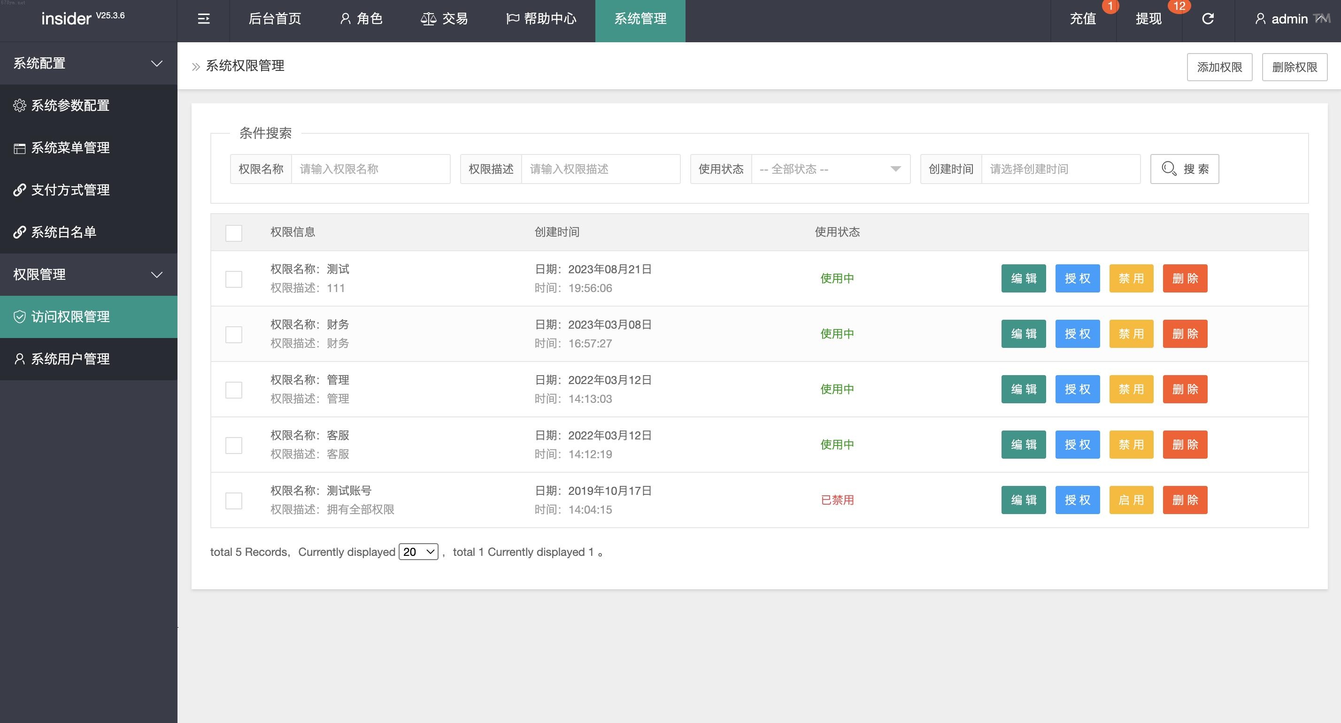
Task: Check the row checkbox for 财务
Action: [x=234, y=335]
